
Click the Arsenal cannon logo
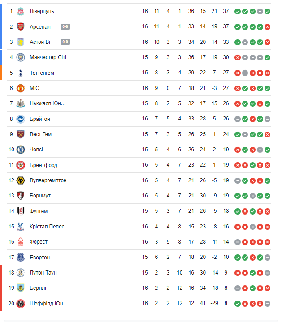tap(21, 27)
